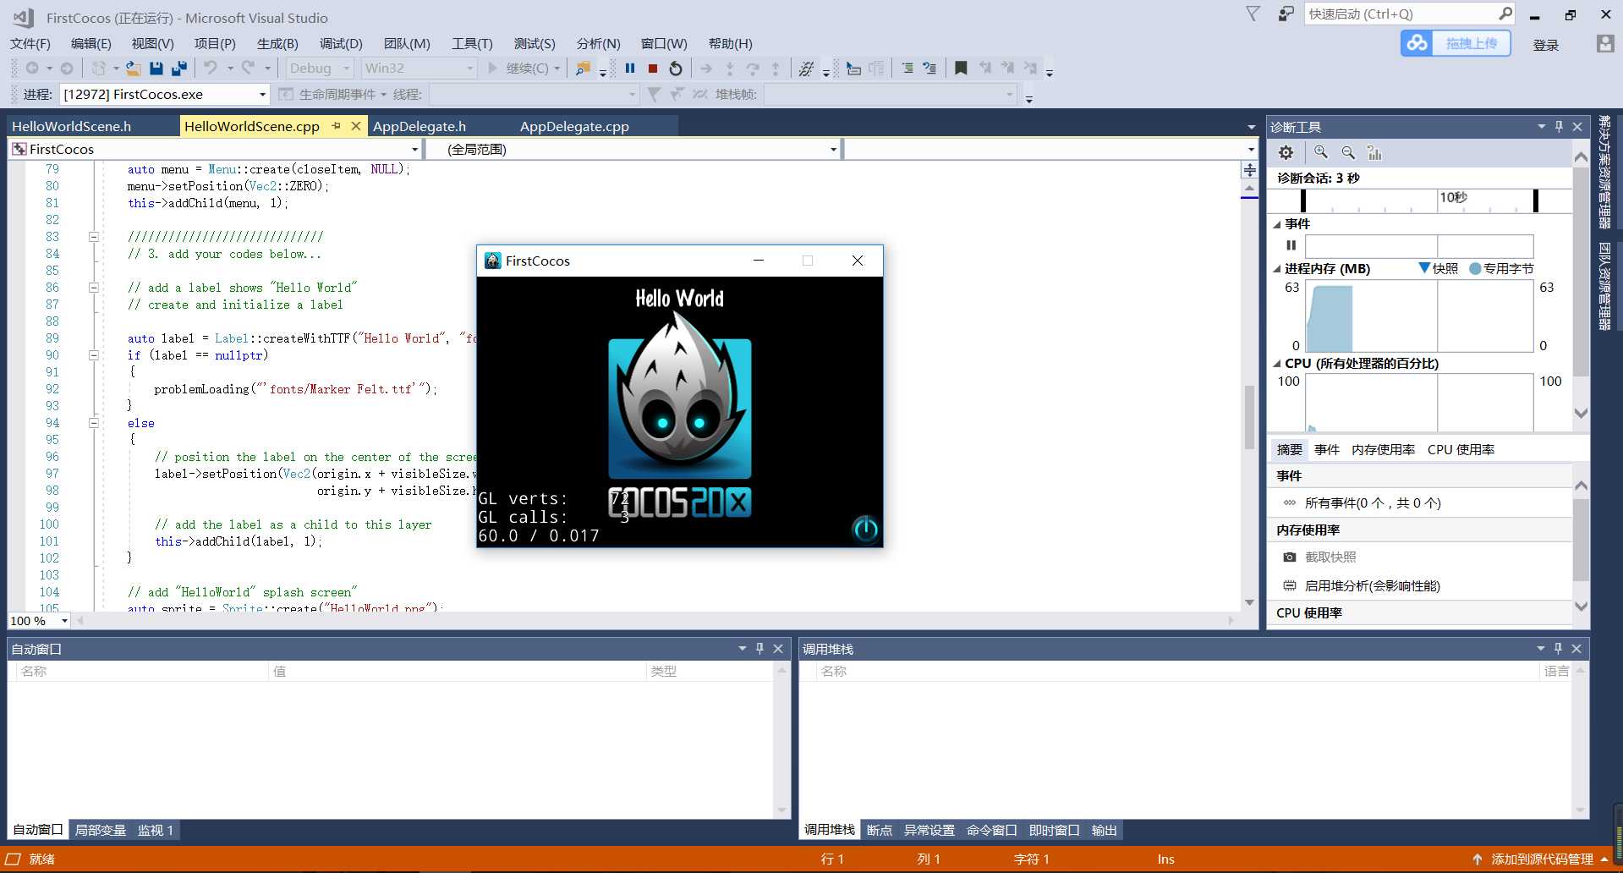
Task: Pause debugging with the Break All button
Action: click(630, 69)
